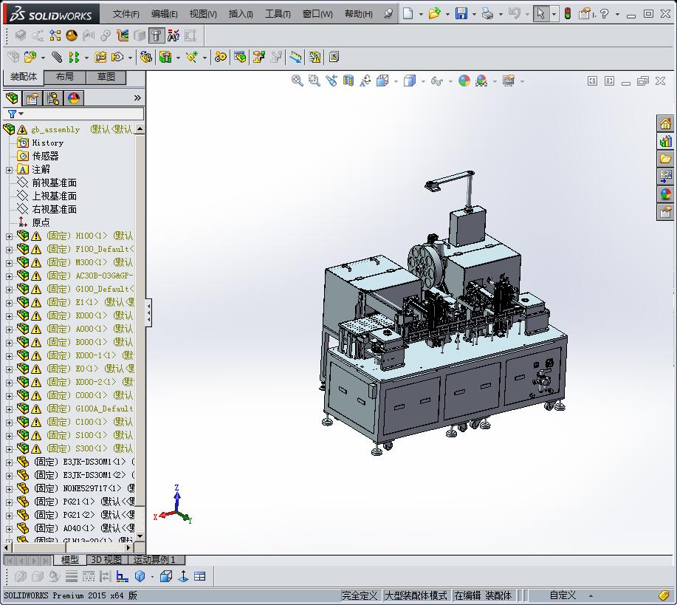Toggle the hide/show items glasses icon
Viewport: 677px width, 605px height.
[436, 81]
